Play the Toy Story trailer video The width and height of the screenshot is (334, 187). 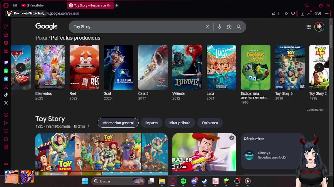(x=204, y=152)
